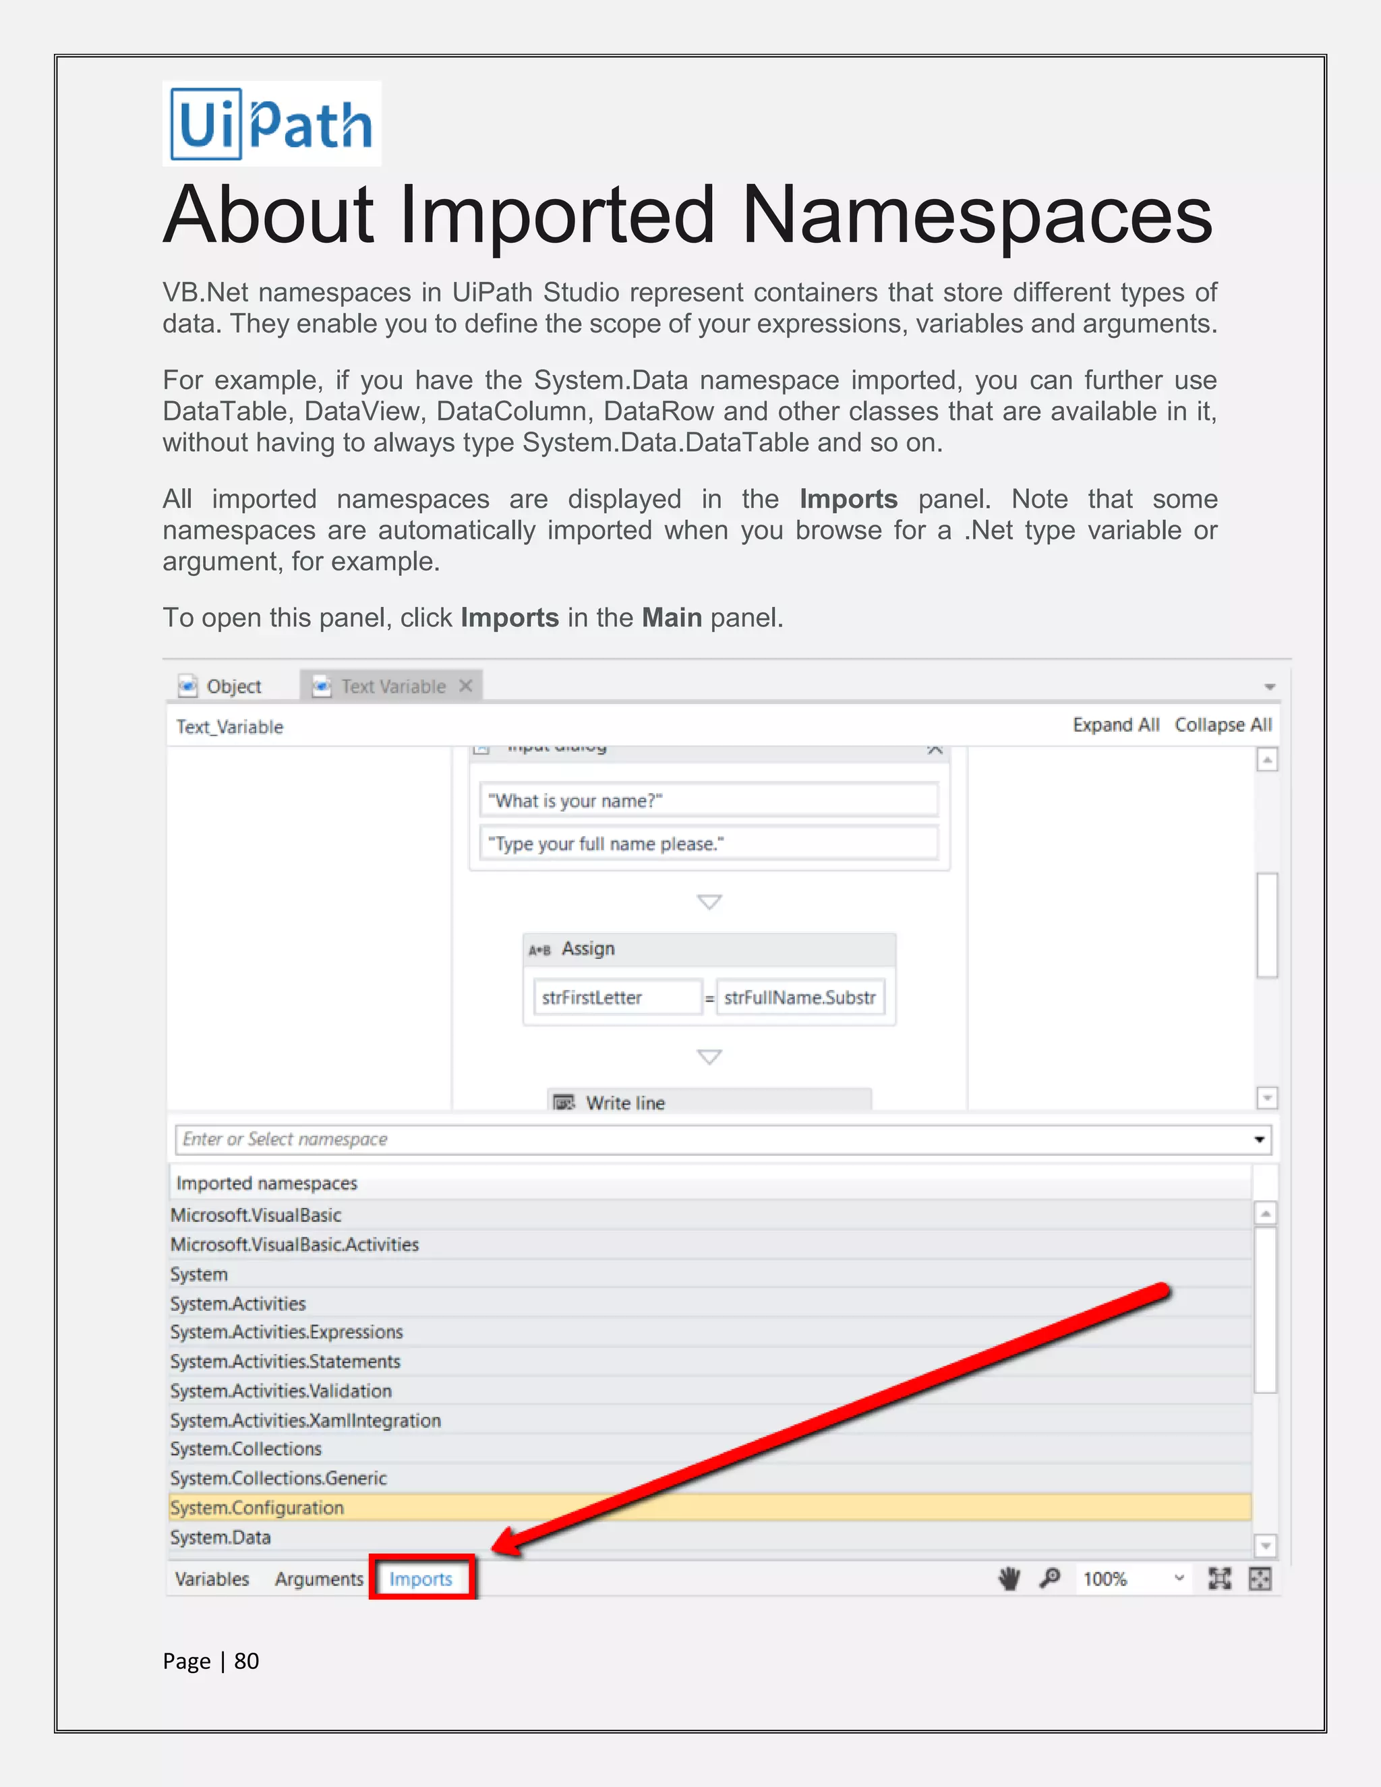Close the Text Variable tab
Image resolution: width=1381 pixels, height=1787 pixels.
(x=465, y=686)
